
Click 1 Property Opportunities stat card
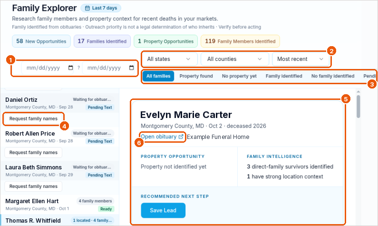[x=166, y=41]
